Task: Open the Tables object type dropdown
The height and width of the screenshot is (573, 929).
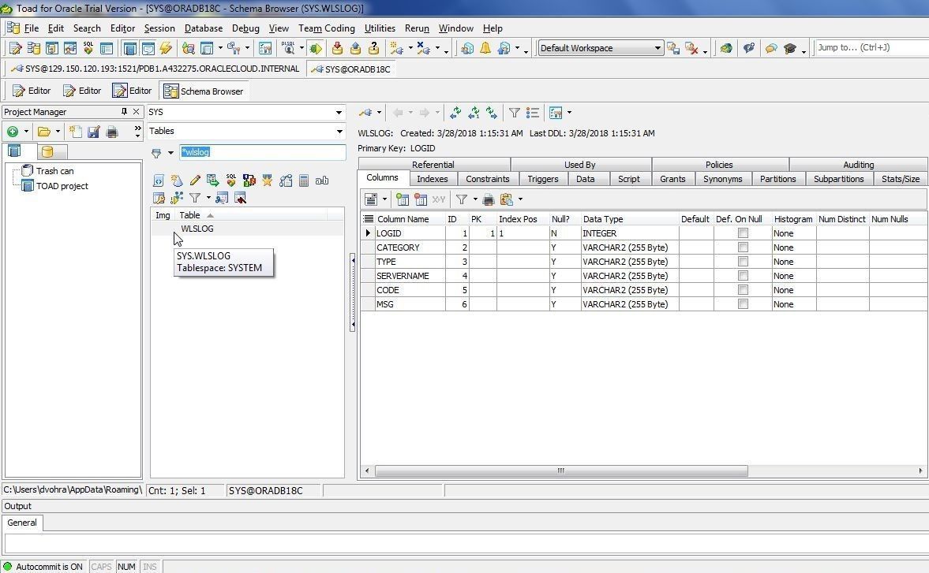Action: [x=339, y=132]
